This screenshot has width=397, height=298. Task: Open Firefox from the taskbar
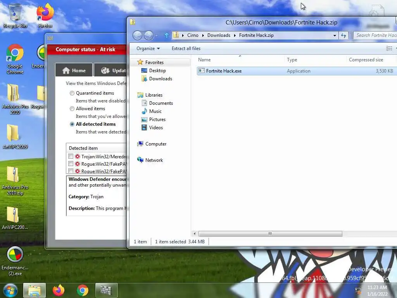tap(59, 290)
